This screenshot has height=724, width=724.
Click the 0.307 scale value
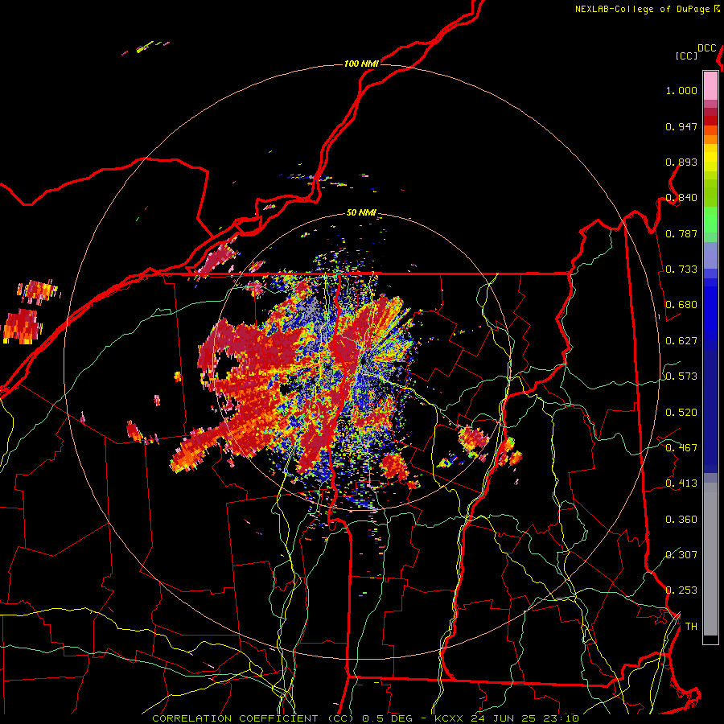(681, 555)
